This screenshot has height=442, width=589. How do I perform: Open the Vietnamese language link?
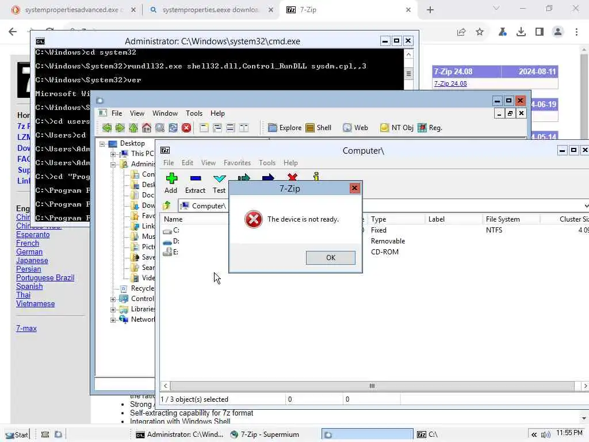[x=35, y=304]
